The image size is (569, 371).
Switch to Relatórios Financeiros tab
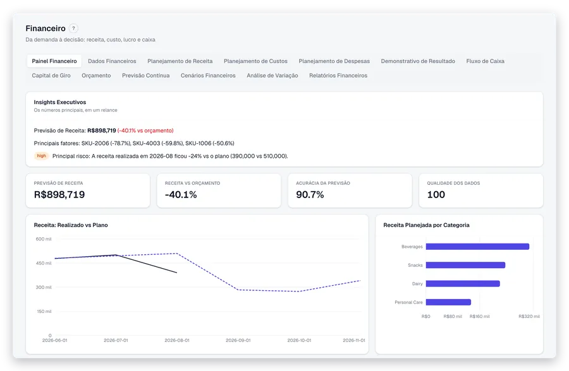pyautogui.click(x=338, y=75)
